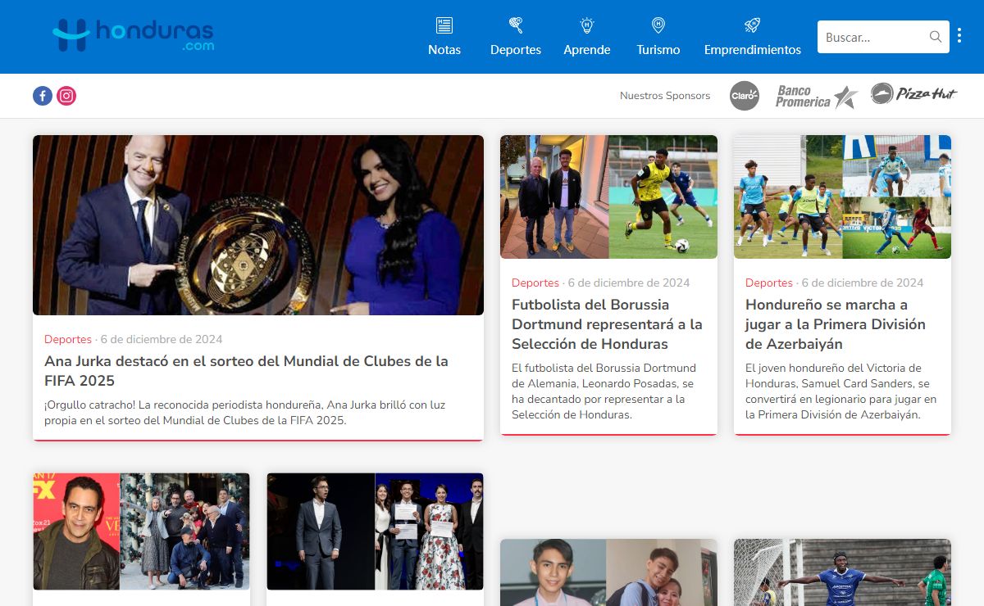Click Deportes tag on Borussia Dortmund article
The image size is (984, 606).
[x=535, y=283]
